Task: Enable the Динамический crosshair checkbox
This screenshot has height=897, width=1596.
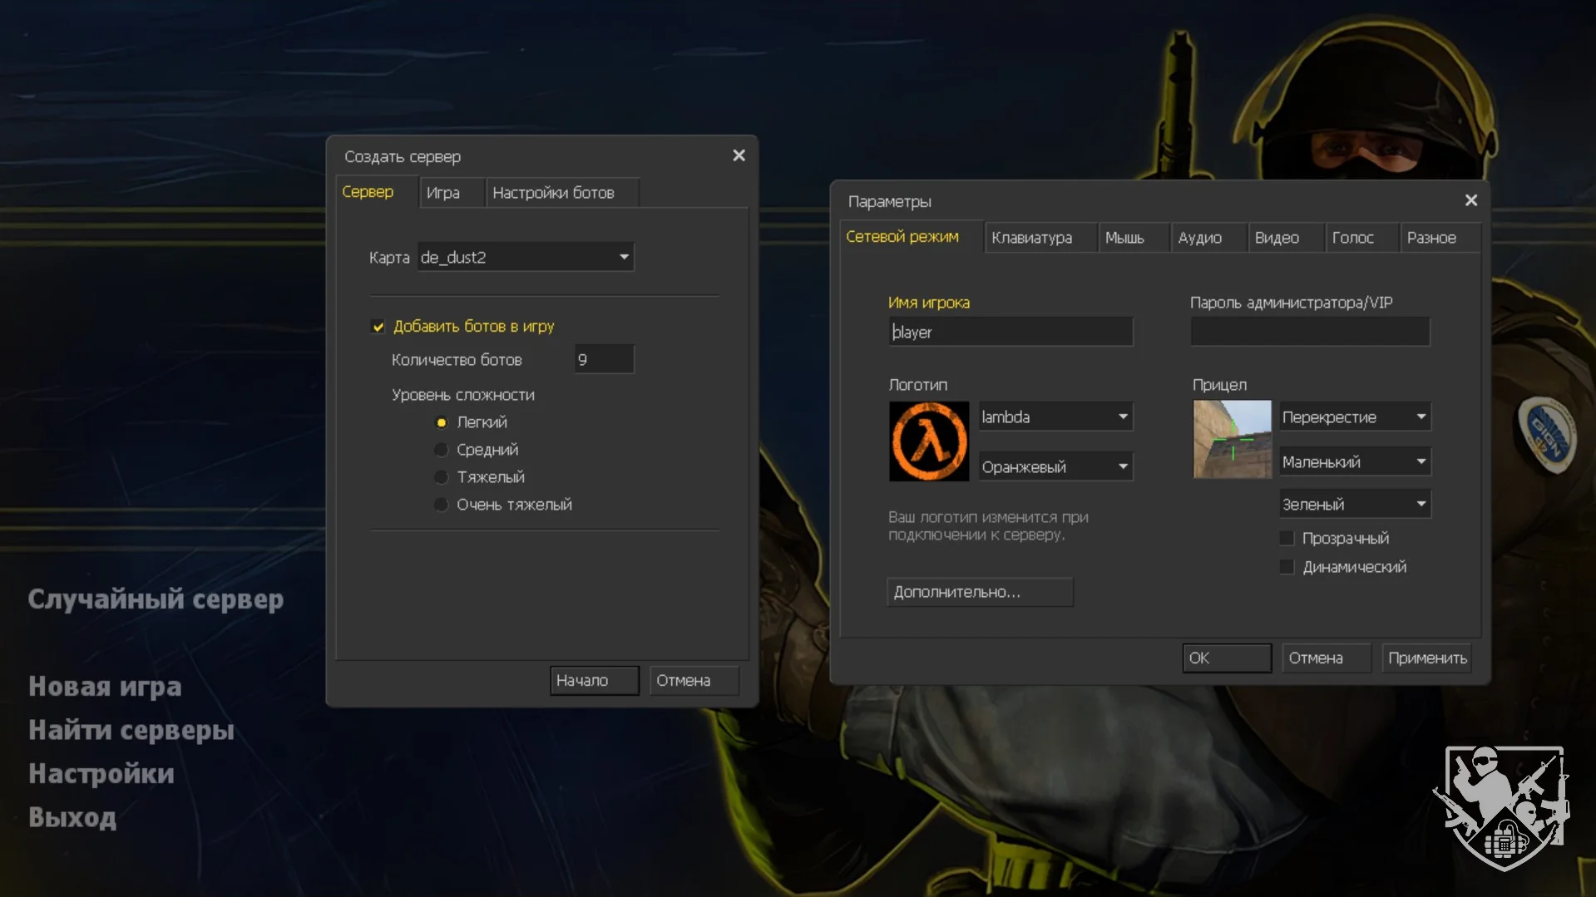Action: (x=1287, y=567)
